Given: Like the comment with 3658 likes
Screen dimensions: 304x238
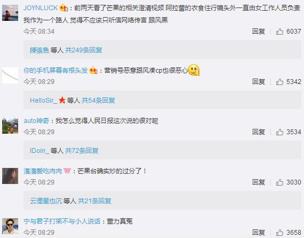Looking at the screenshot, I should [x=279, y=232].
